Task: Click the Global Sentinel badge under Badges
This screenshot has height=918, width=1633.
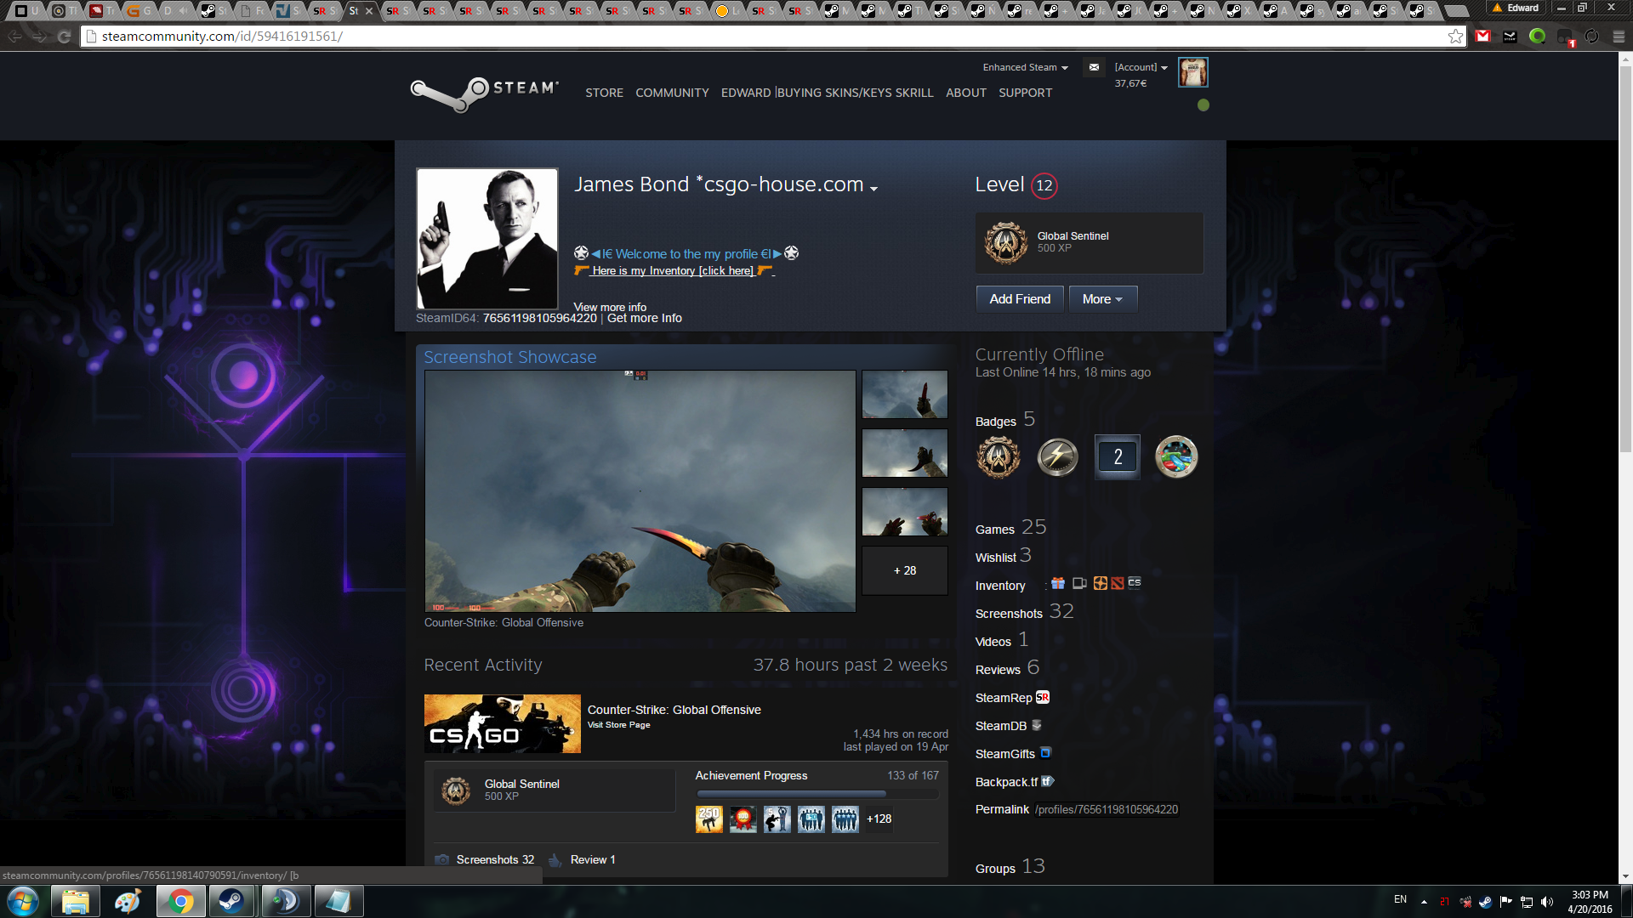Action: tap(999, 457)
